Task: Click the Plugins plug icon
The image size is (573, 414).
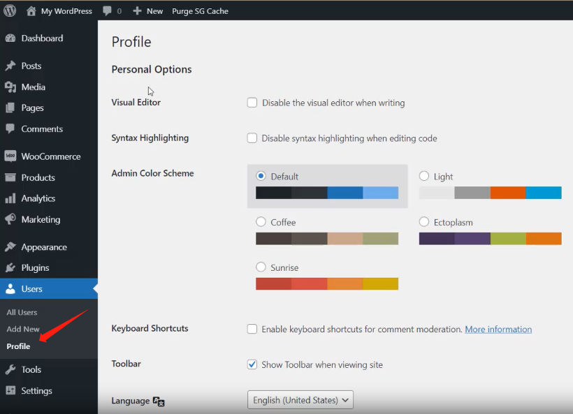Action: coord(10,267)
